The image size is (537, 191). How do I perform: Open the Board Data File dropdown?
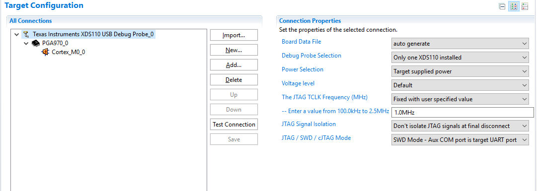point(460,44)
